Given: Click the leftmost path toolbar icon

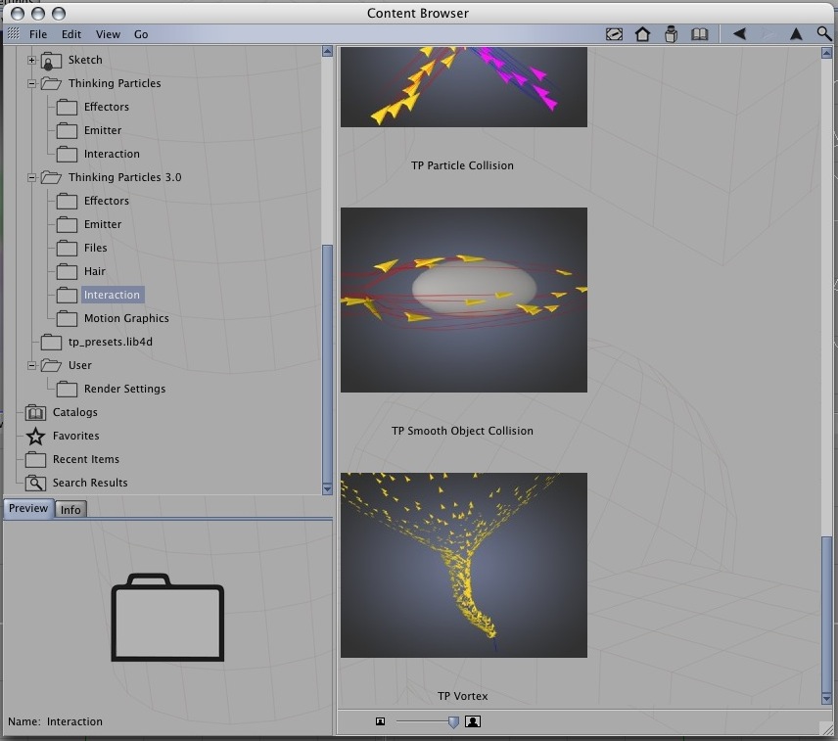Looking at the screenshot, I should click(x=614, y=34).
